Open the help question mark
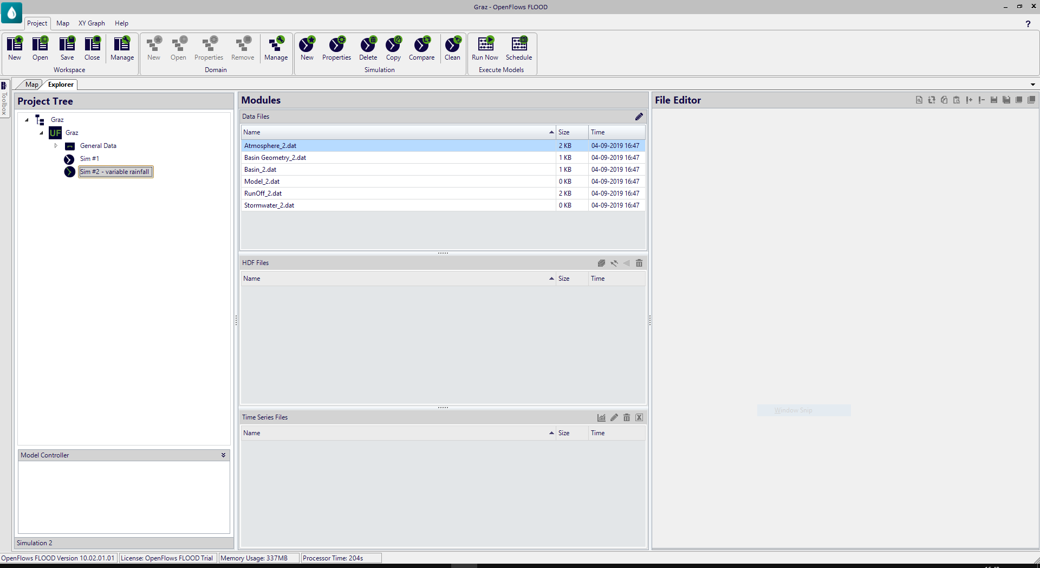 (1028, 24)
